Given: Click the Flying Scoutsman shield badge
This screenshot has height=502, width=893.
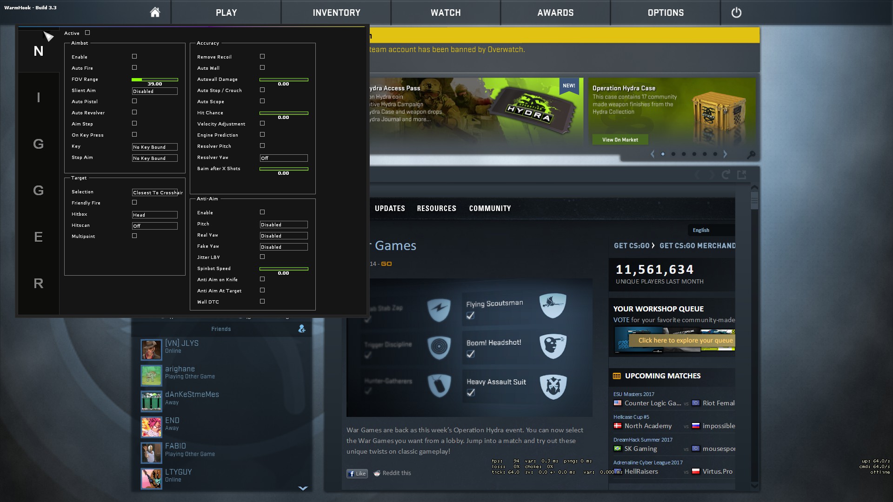Looking at the screenshot, I should 553,306.
